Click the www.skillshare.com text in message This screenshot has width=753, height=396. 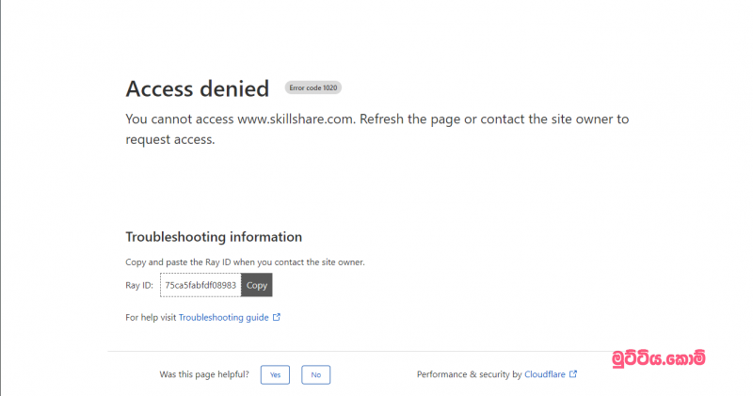296,119
